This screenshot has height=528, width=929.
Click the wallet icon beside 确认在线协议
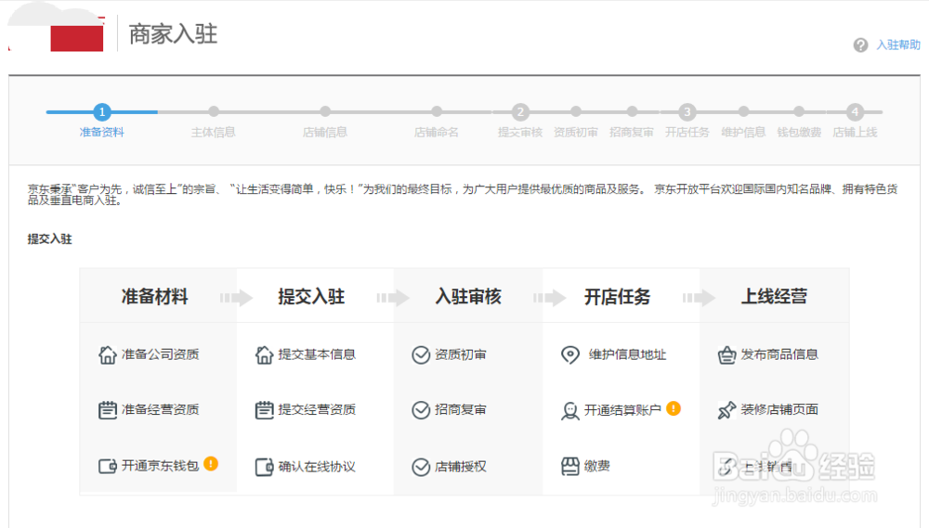point(264,467)
